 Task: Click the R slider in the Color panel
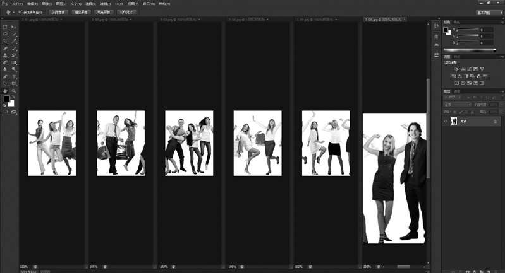tap(468, 30)
